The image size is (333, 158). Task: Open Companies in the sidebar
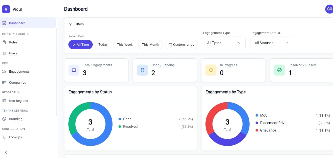coord(28,82)
